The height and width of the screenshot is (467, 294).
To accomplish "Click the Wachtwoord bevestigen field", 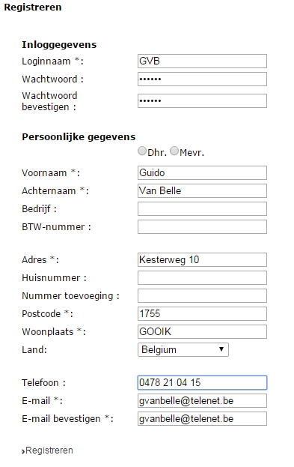I will [202, 101].
